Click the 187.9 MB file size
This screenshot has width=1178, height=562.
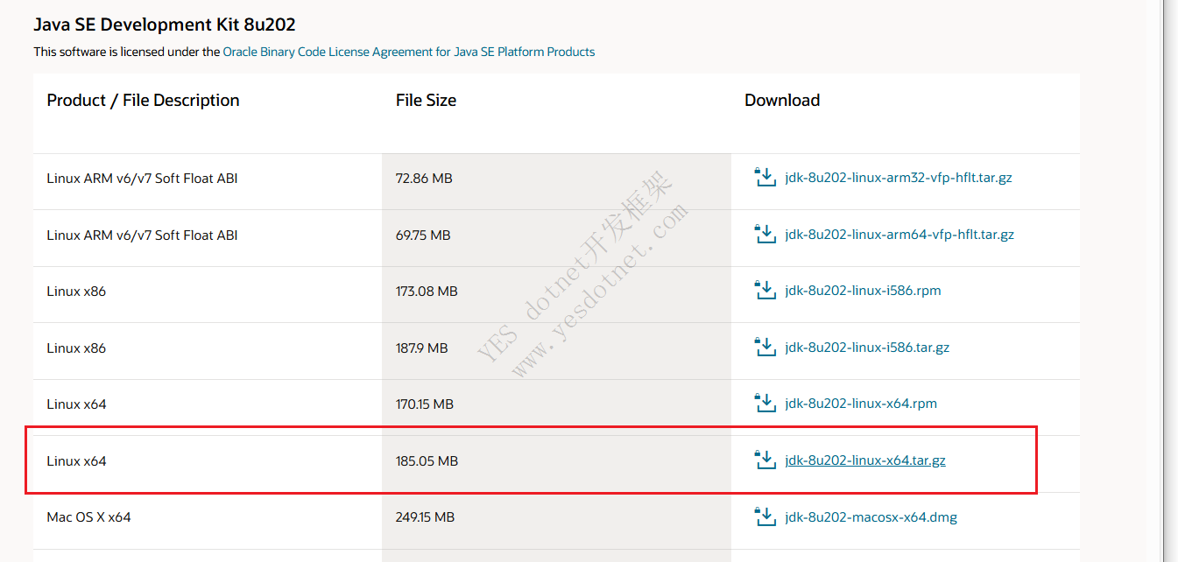[x=421, y=348]
